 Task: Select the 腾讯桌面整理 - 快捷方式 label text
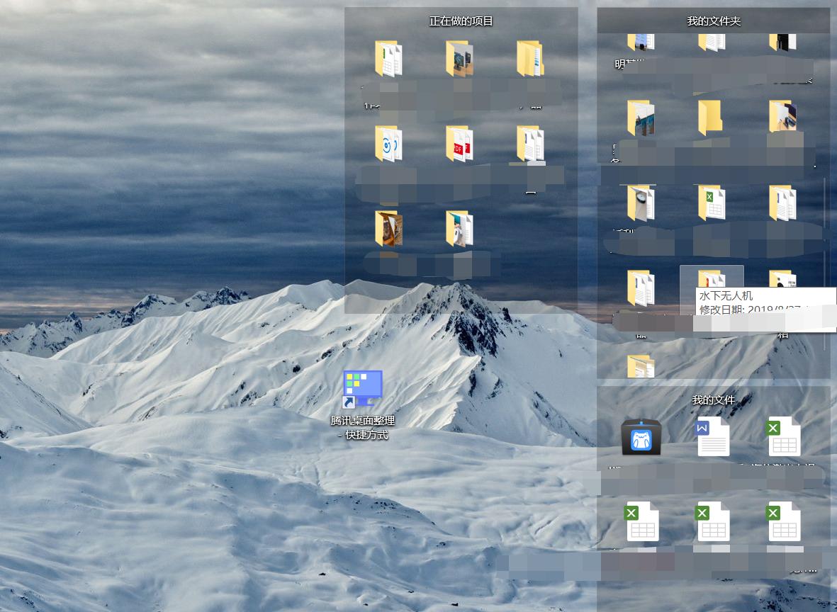362,426
